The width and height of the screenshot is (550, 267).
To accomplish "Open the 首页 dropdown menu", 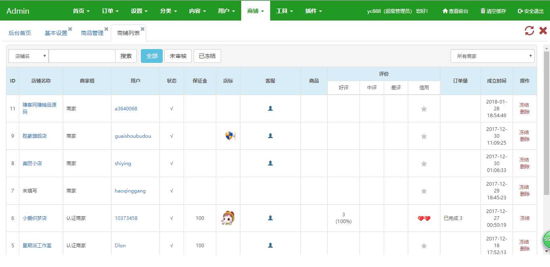I will 81,11.
